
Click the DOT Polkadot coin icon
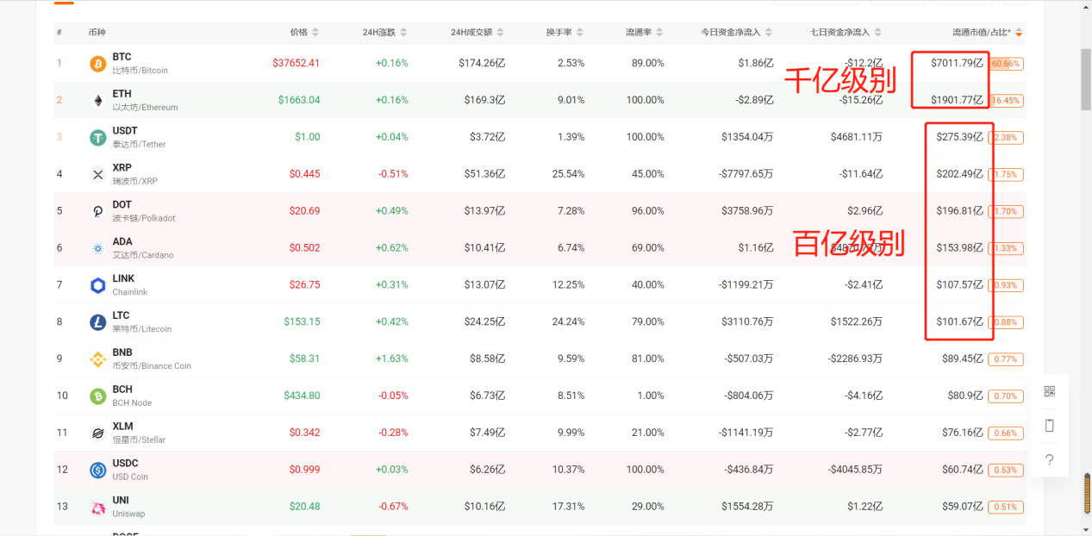pyautogui.click(x=97, y=210)
